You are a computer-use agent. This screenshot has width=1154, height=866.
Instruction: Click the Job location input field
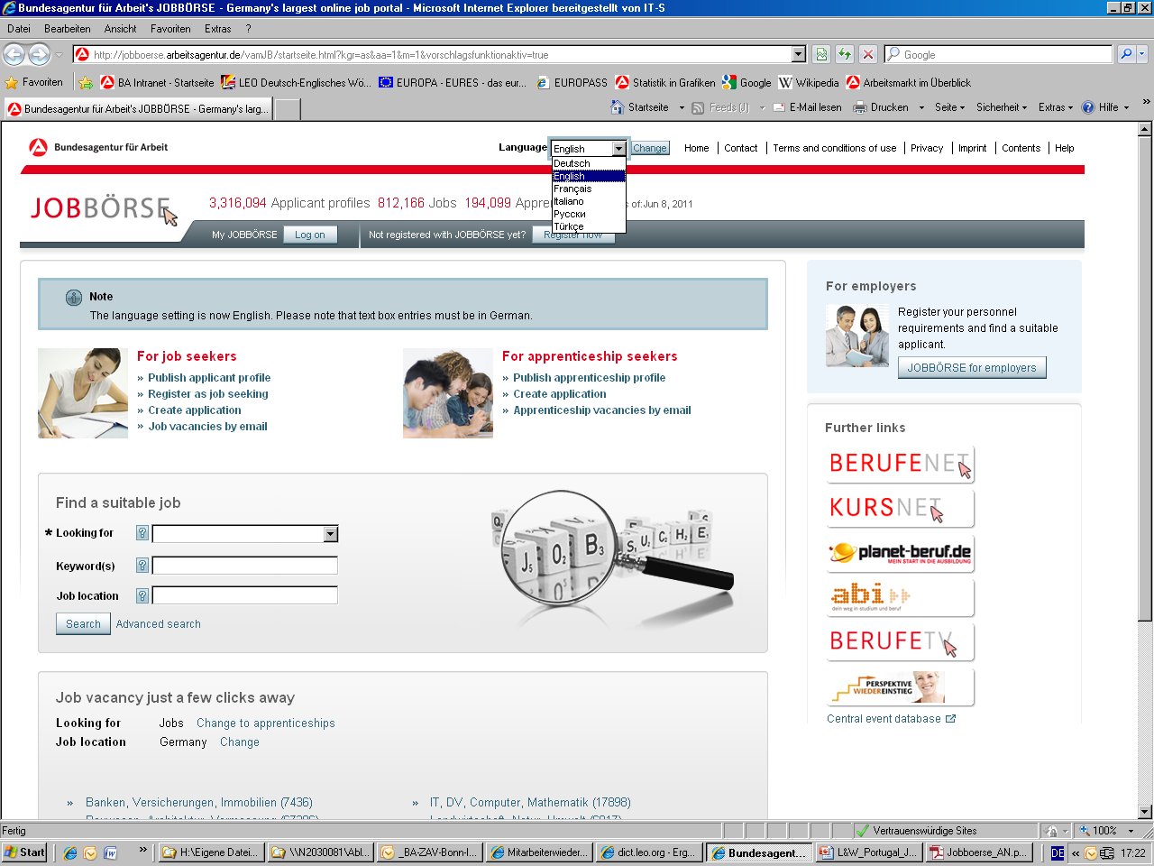click(x=245, y=595)
